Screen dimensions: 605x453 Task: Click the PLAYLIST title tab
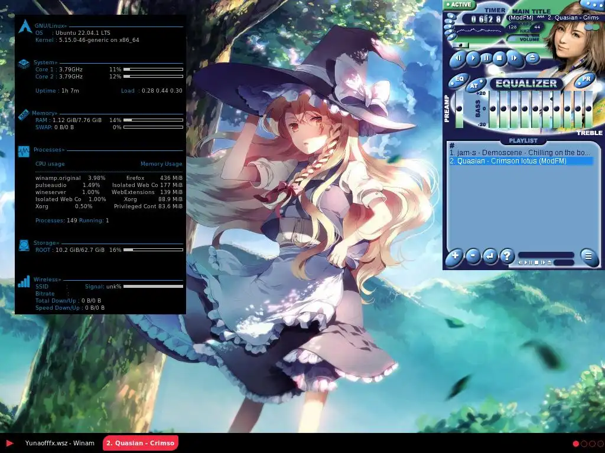(x=523, y=140)
